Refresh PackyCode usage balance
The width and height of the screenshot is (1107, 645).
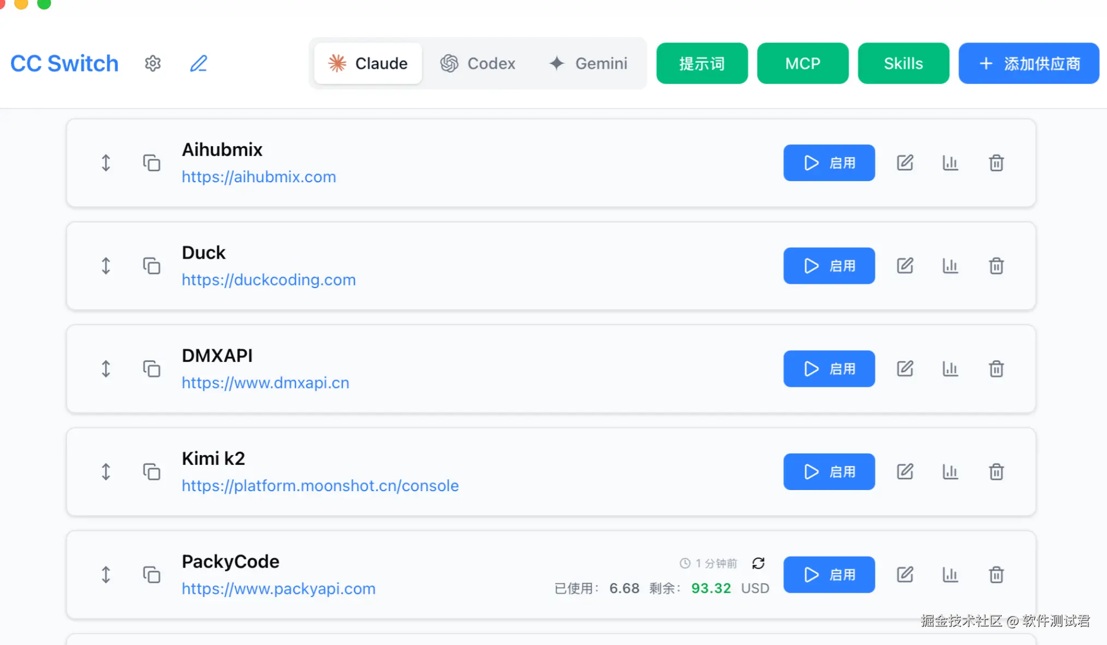[x=758, y=563]
